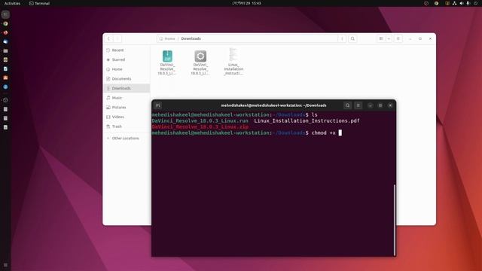
Task: Open the power menu in top bar
Action: click(475, 3)
